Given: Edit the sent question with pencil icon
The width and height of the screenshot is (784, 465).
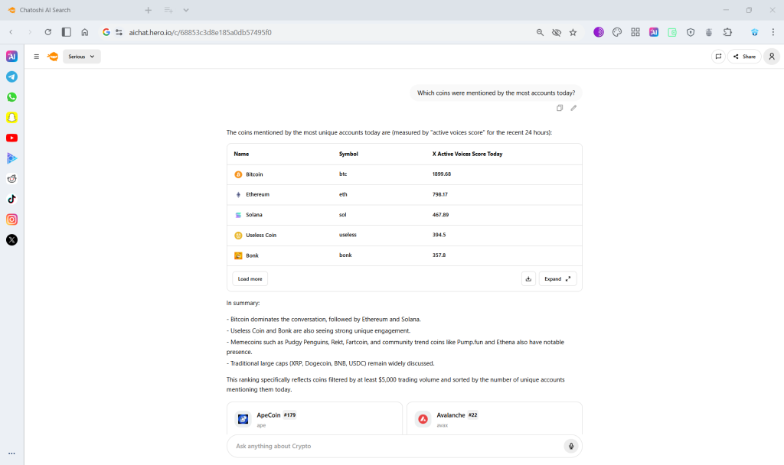Looking at the screenshot, I should click(573, 108).
